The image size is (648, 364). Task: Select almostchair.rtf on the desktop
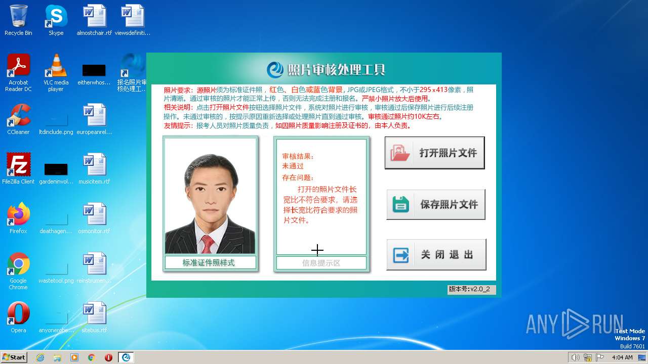click(x=94, y=20)
